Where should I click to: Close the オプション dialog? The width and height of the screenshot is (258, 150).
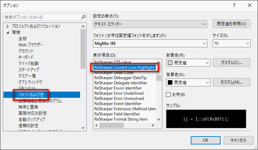point(250,6)
